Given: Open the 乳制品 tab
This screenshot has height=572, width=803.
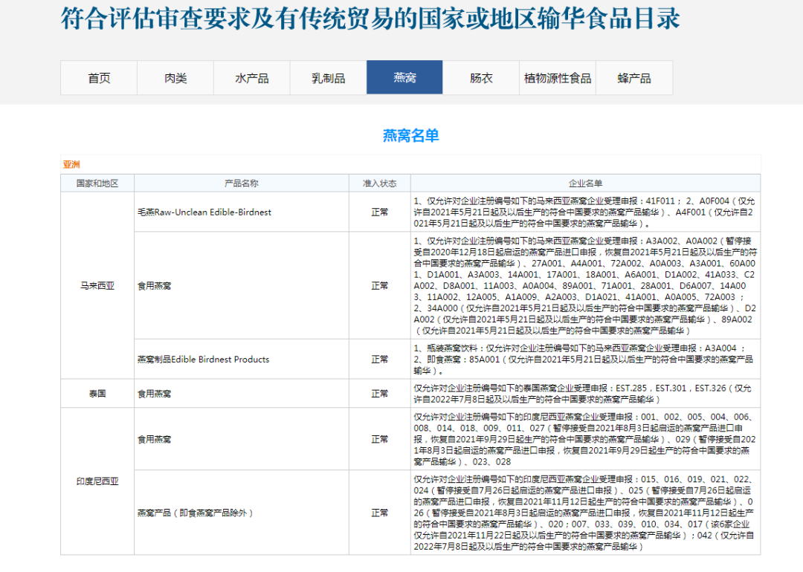Looking at the screenshot, I should [x=328, y=78].
